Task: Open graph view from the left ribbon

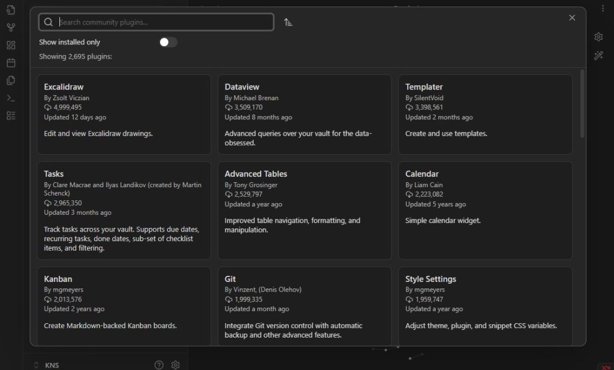Action: coord(10,26)
